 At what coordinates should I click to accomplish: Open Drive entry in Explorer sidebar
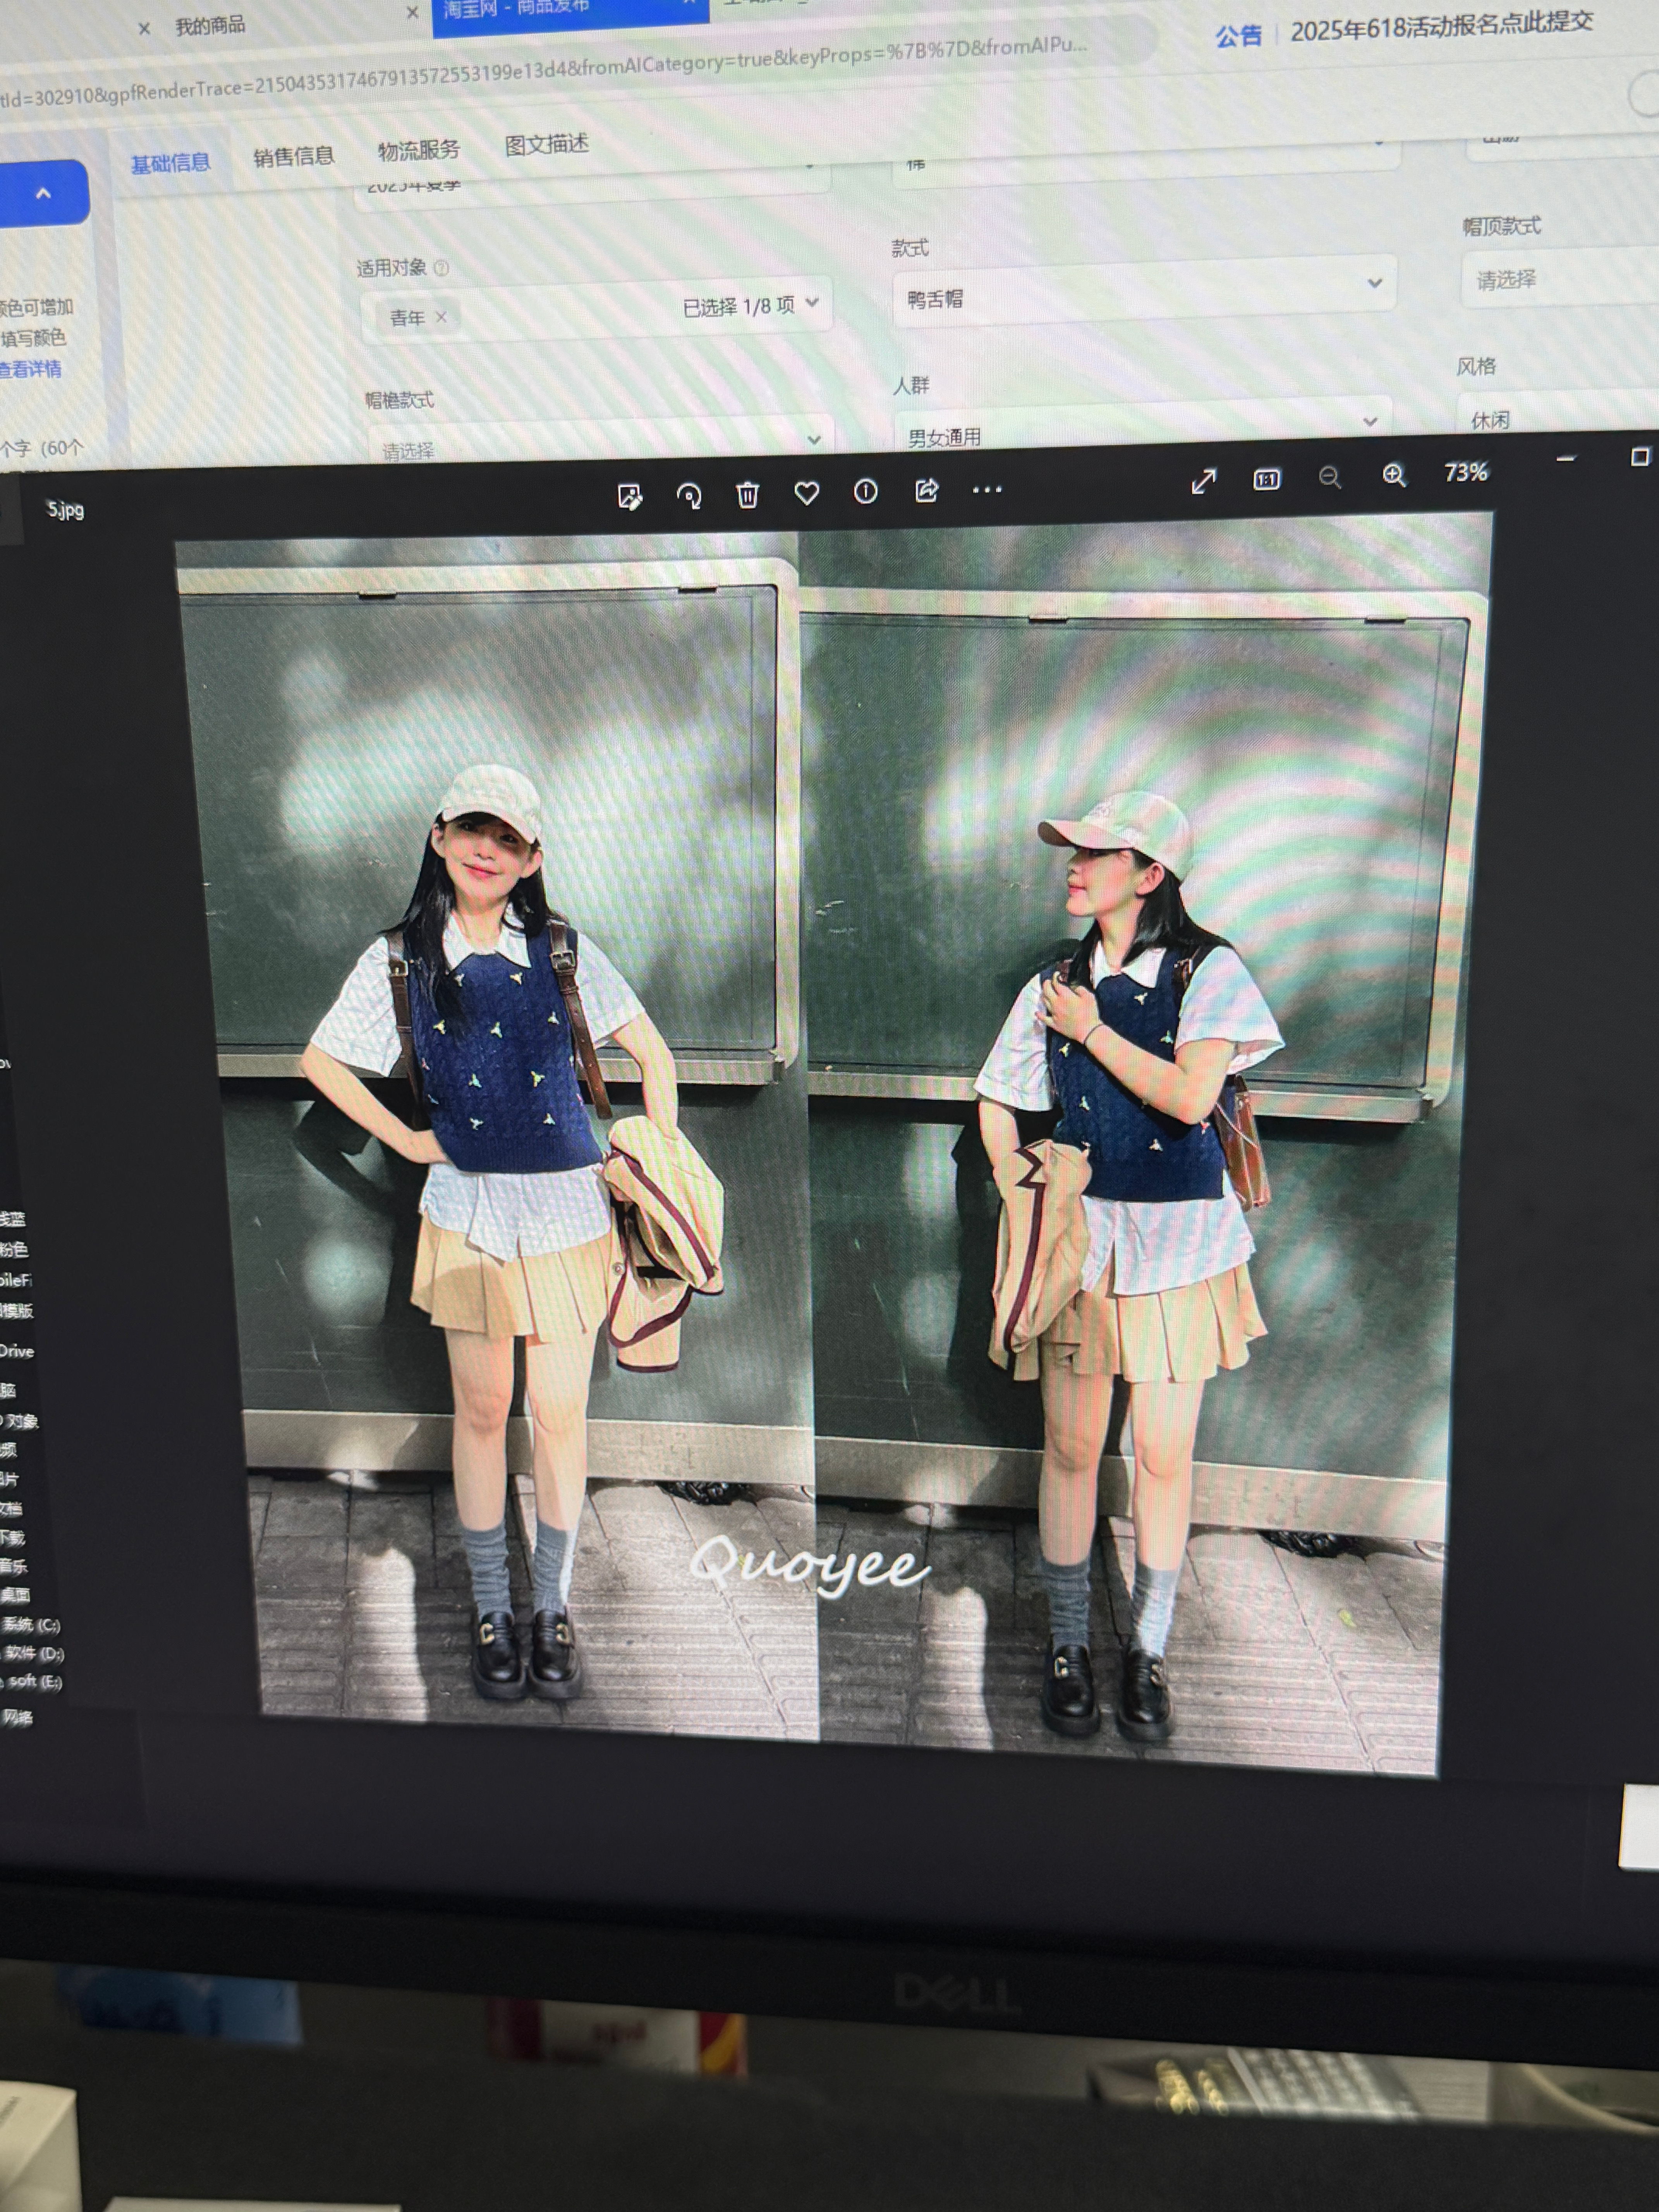click(x=17, y=1351)
